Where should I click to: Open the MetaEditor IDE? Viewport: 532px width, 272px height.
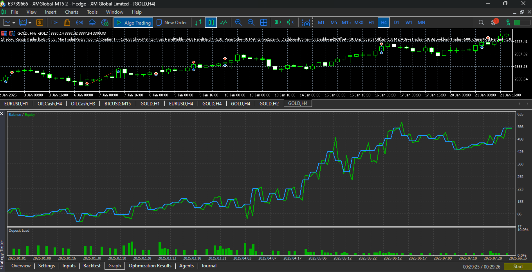(54, 23)
